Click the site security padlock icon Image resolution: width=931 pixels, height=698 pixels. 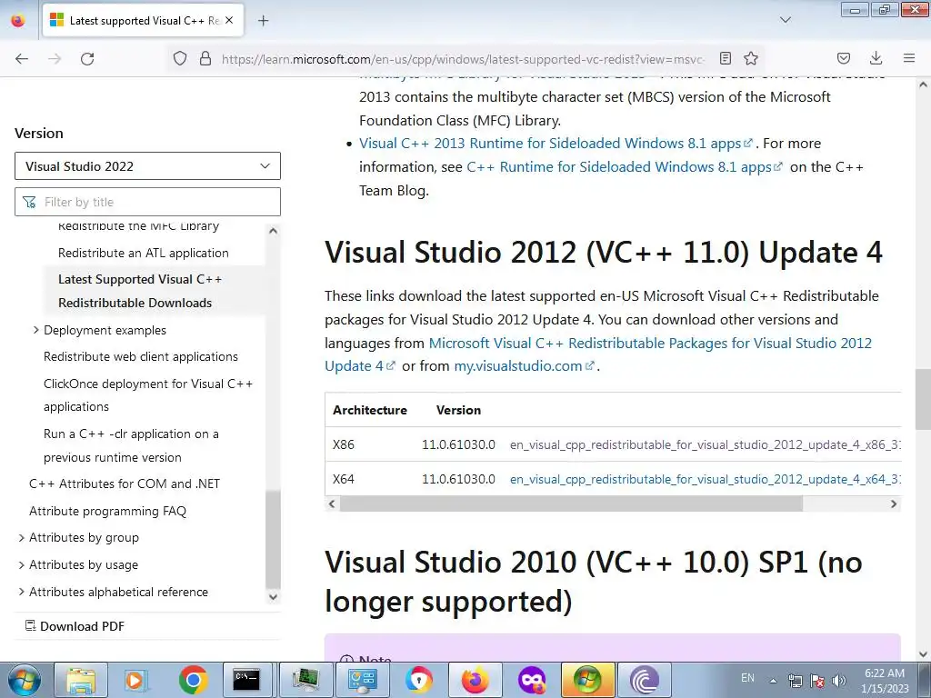point(205,58)
